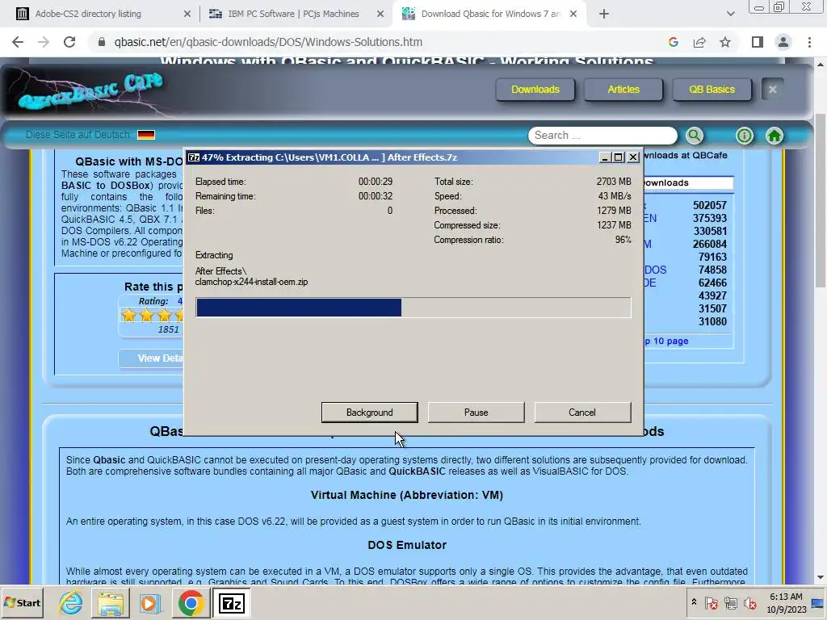The image size is (827, 620).
Task: Open the Downloads menu on QBasic Cafe
Action: (x=535, y=89)
